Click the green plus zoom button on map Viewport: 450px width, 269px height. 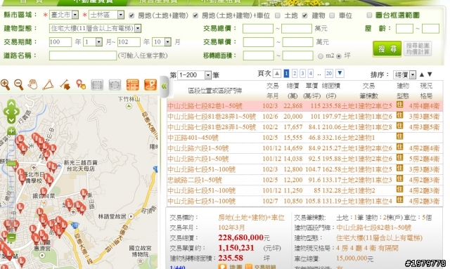tap(11, 131)
